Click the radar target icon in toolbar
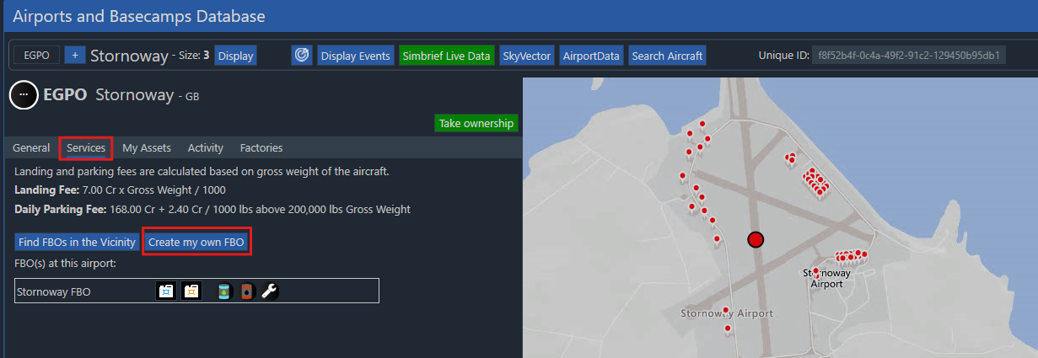Viewport: 1038px width, 358px height. [302, 56]
